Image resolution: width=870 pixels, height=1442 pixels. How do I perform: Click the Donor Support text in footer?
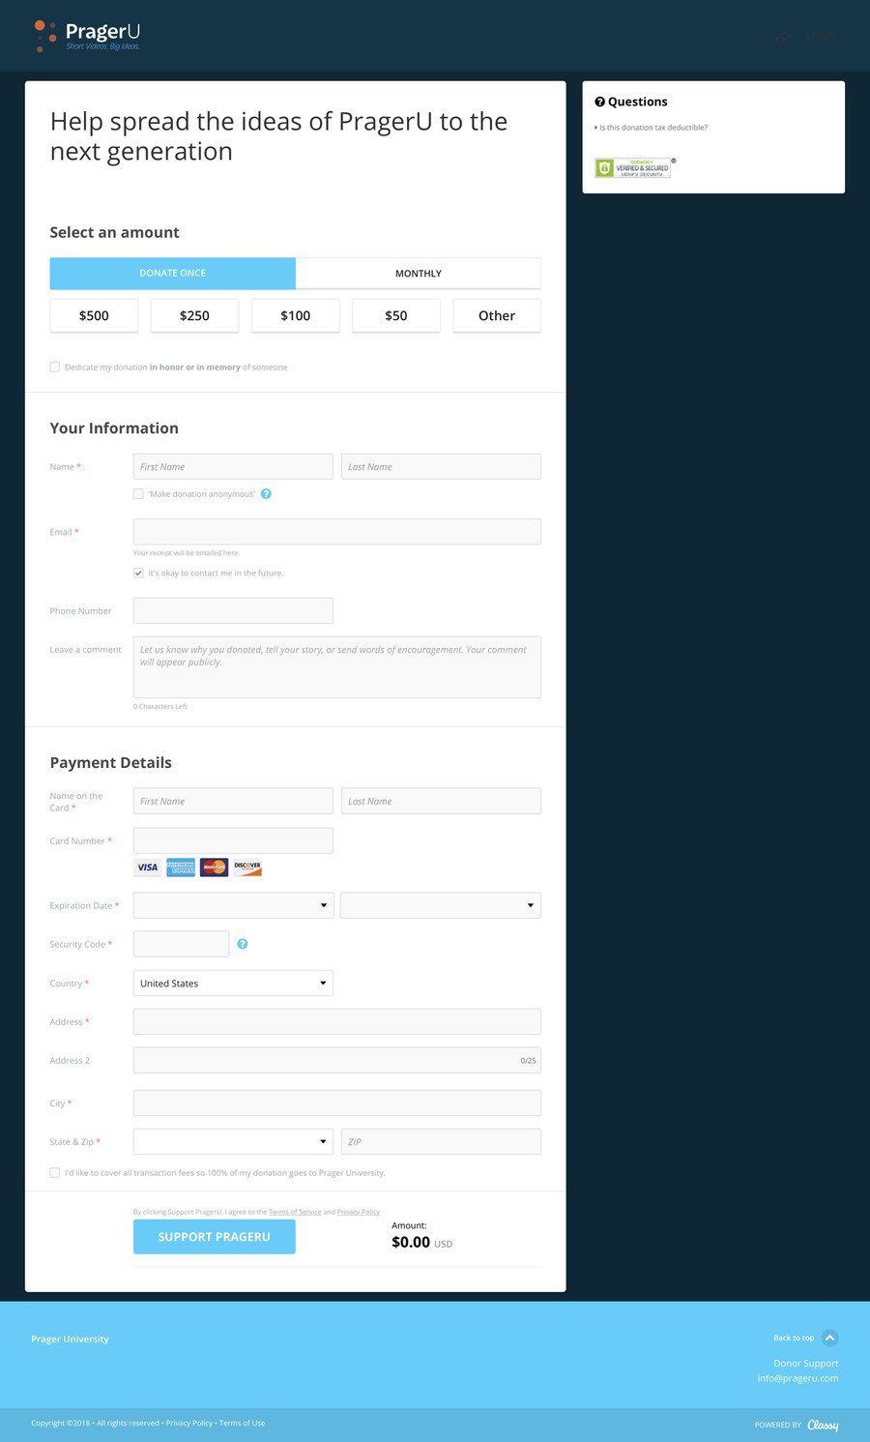[x=806, y=1364]
